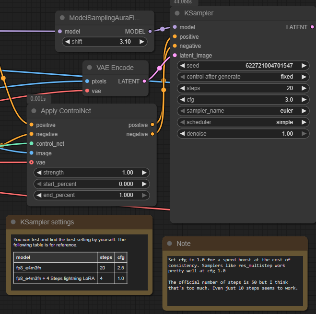Click KSampler LATENT output socket

click(x=312, y=27)
